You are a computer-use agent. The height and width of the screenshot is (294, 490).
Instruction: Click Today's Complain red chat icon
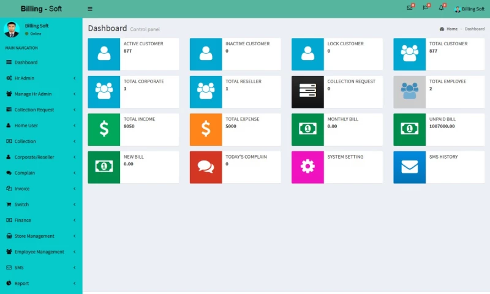(206, 167)
